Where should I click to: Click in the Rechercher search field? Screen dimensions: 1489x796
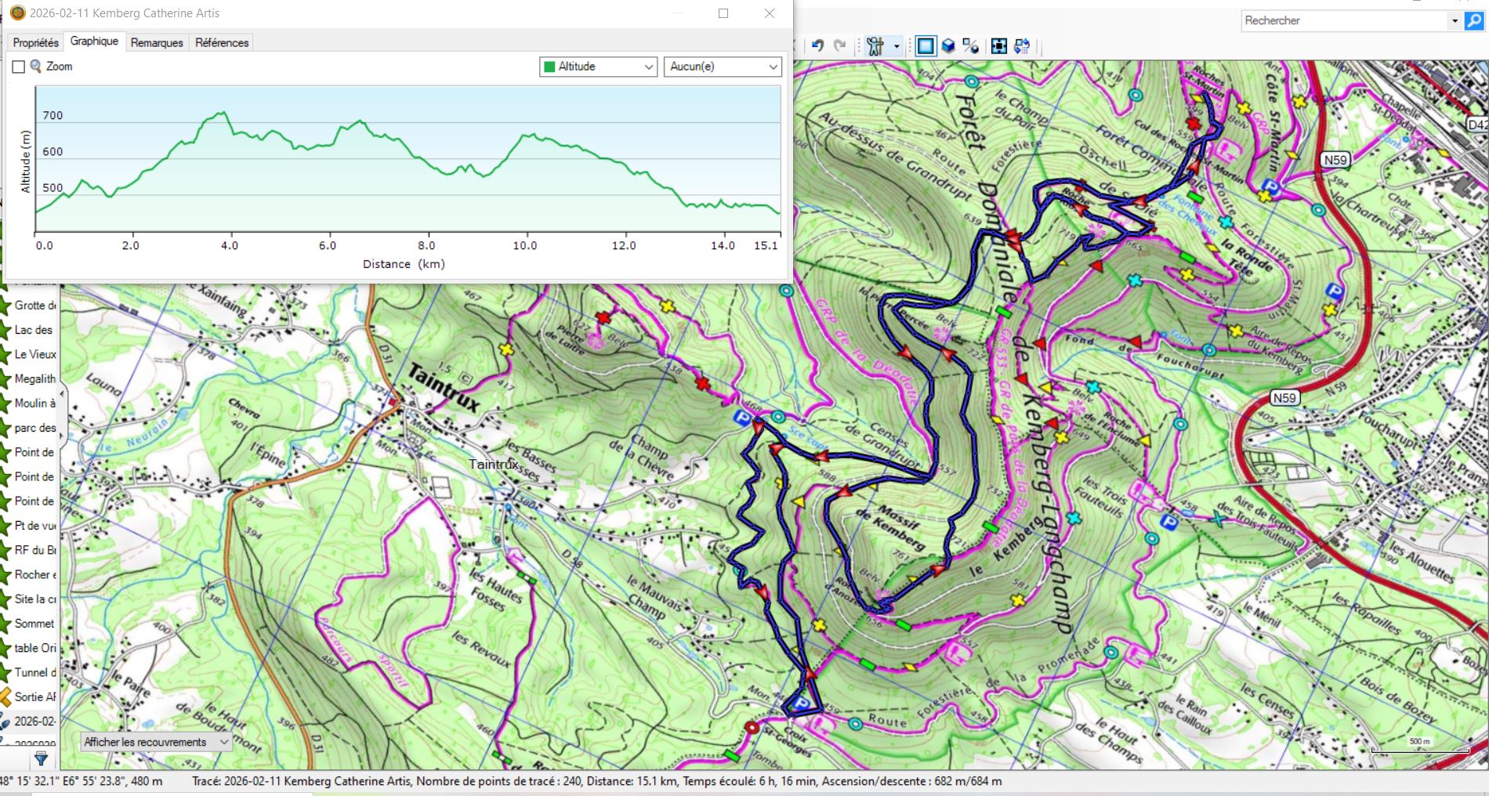[x=1344, y=21]
